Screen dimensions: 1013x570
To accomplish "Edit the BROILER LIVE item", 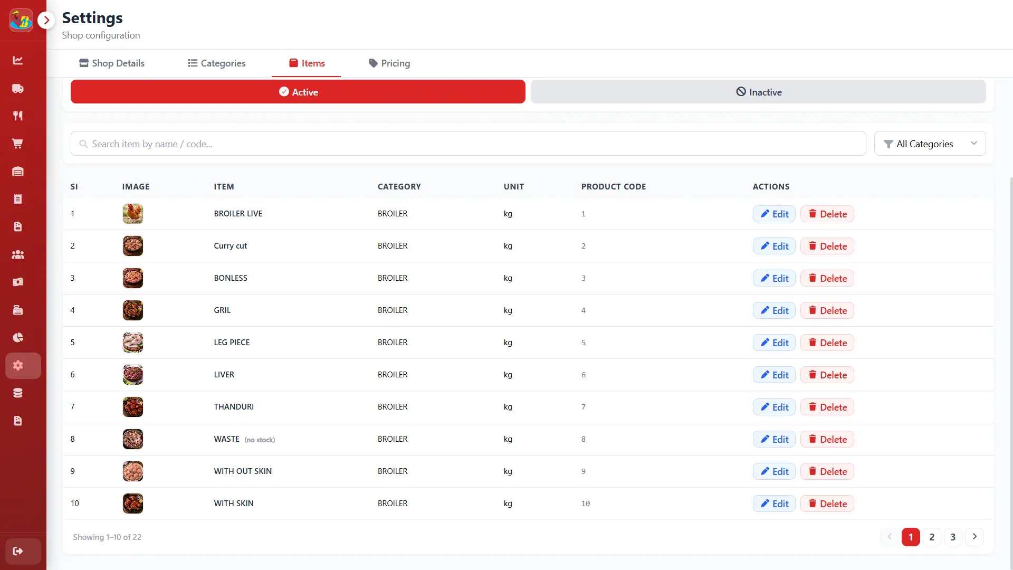I will [774, 214].
